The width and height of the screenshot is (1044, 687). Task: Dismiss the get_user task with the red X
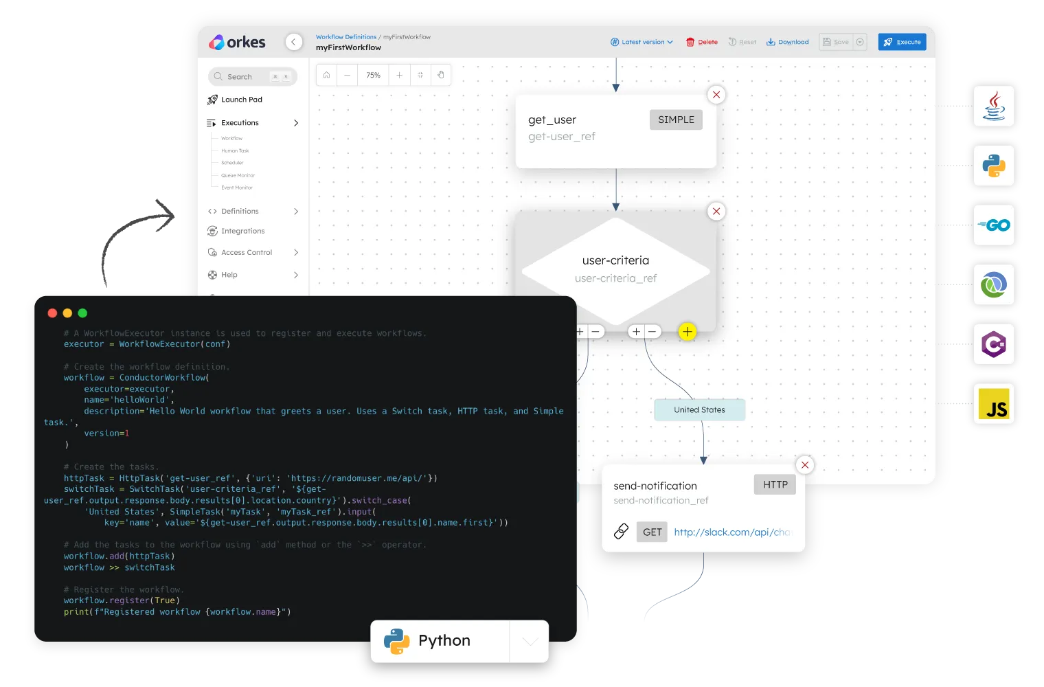[x=716, y=95]
